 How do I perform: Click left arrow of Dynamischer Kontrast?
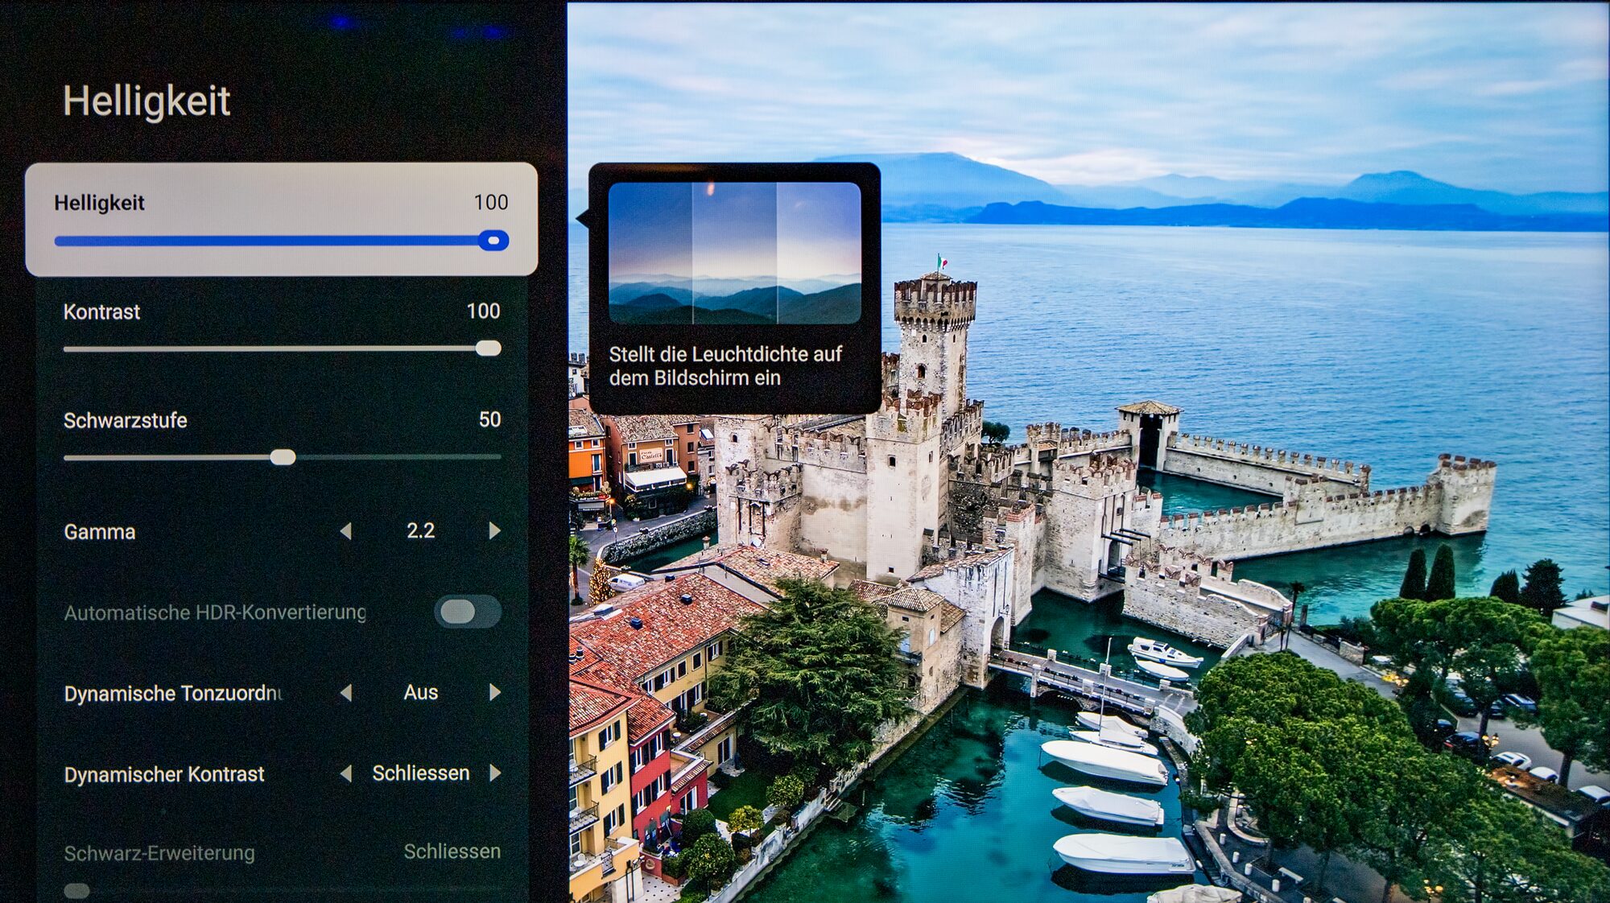click(x=346, y=773)
